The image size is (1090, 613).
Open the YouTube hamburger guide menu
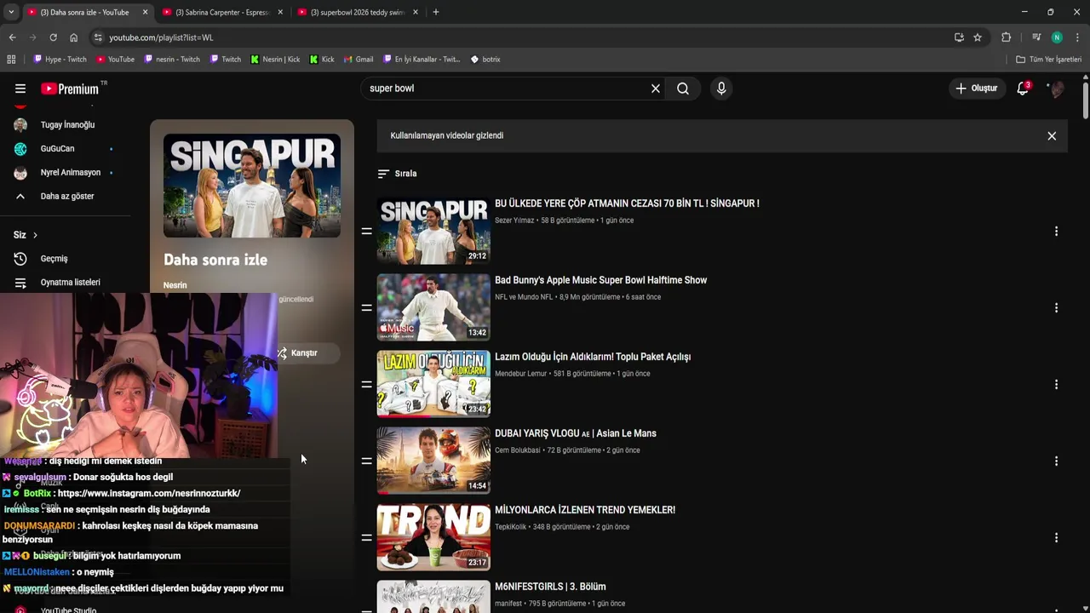pos(20,89)
